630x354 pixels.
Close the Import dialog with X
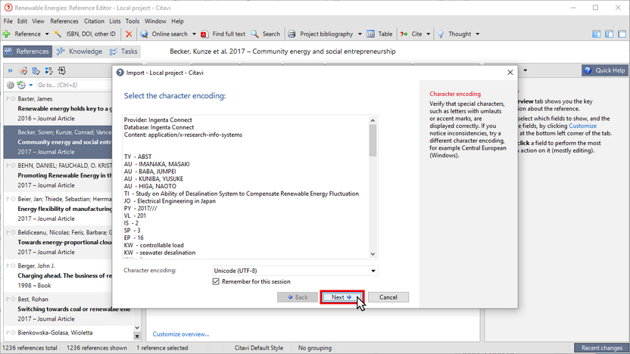(x=510, y=73)
